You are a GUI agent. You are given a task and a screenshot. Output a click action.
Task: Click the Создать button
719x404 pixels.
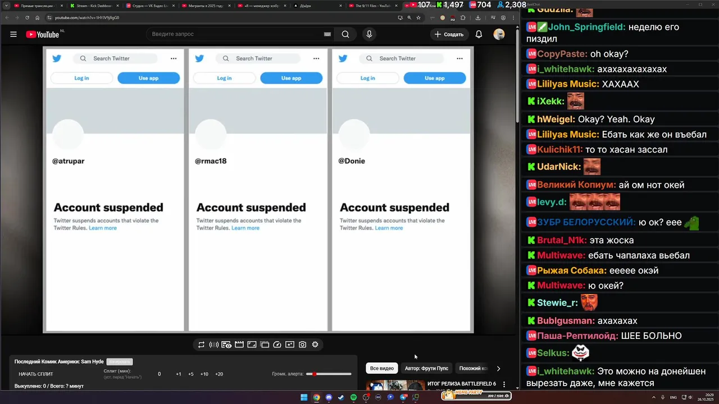[449, 34]
